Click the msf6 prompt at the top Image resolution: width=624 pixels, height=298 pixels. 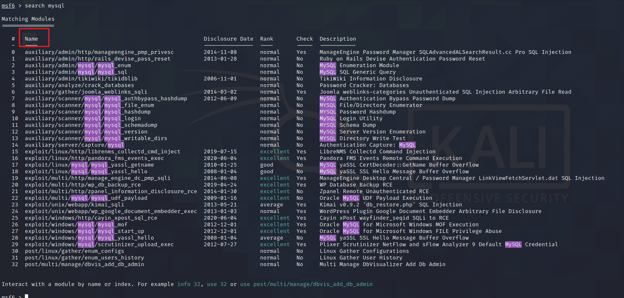(8, 6)
